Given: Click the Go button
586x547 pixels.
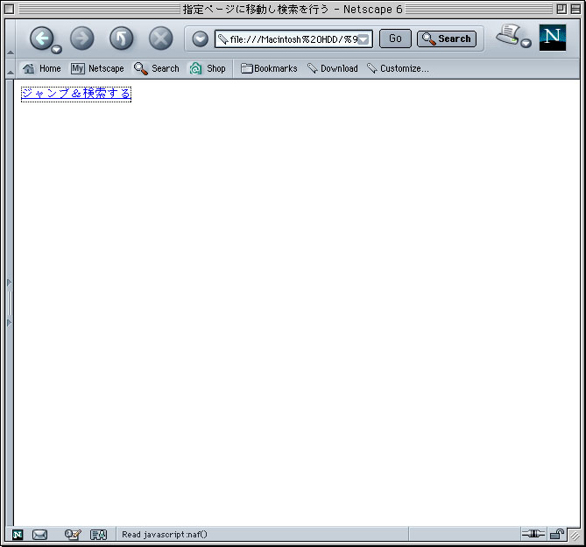Looking at the screenshot, I should pyautogui.click(x=395, y=39).
